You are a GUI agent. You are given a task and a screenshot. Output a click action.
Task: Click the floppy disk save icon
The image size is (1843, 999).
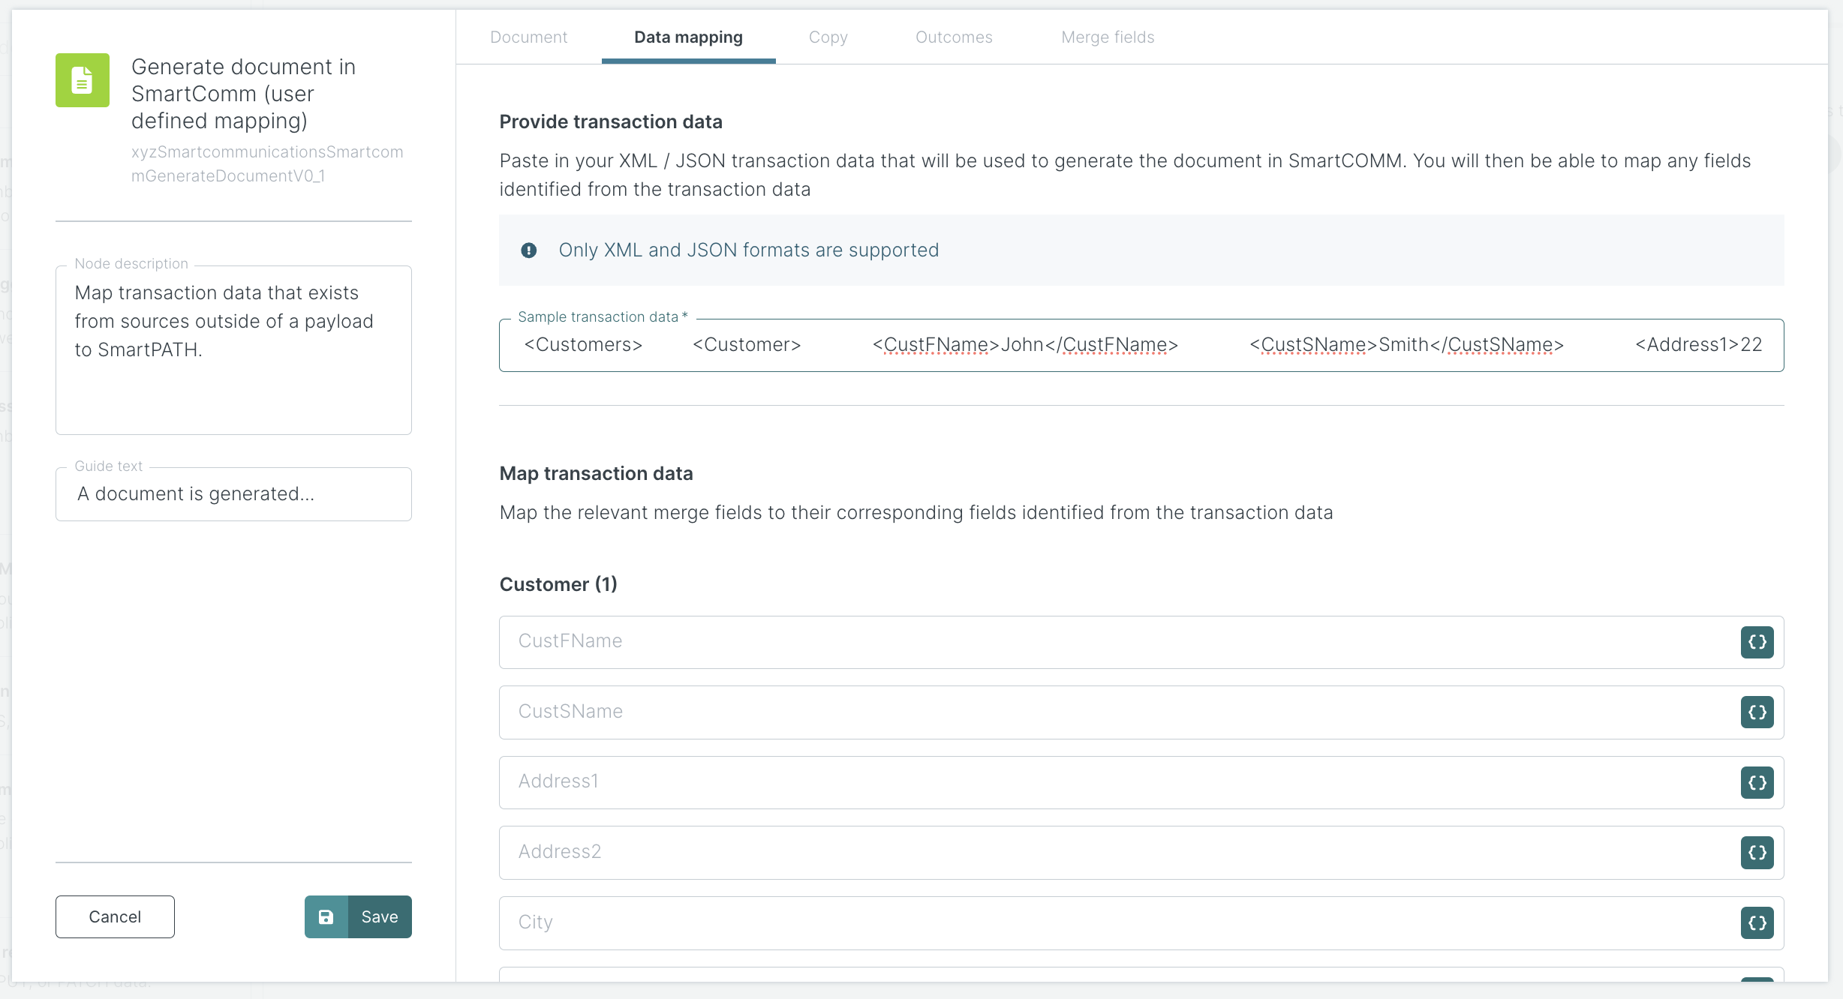click(x=326, y=916)
